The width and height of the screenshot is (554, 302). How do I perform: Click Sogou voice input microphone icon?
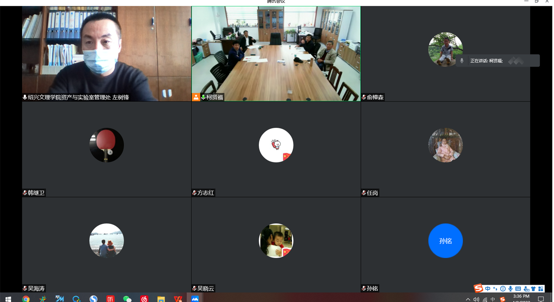click(510, 289)
